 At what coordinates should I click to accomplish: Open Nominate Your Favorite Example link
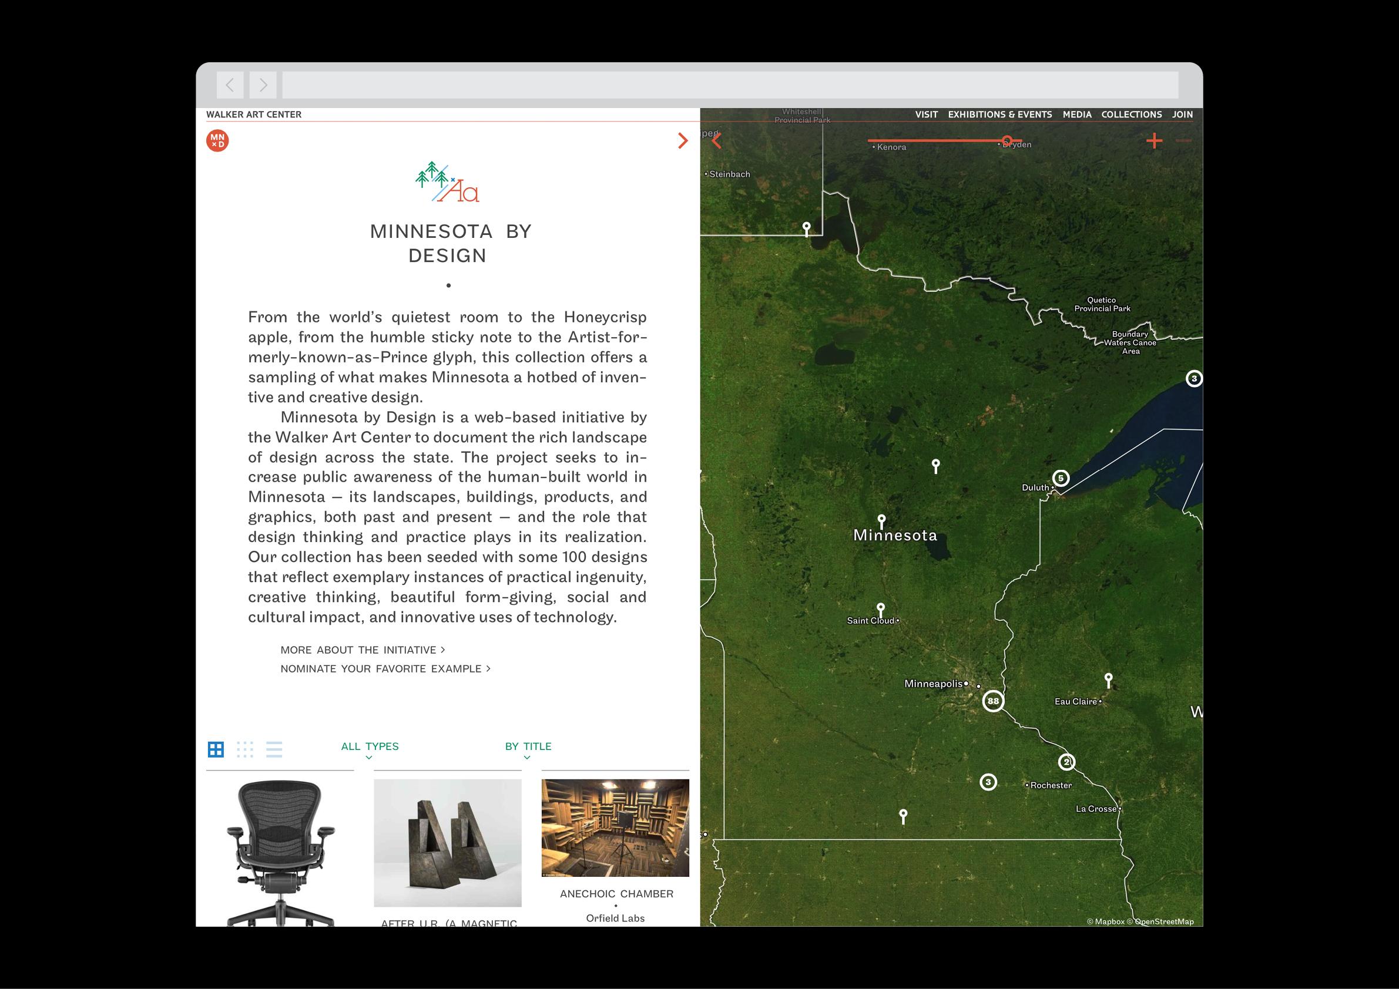385,669
